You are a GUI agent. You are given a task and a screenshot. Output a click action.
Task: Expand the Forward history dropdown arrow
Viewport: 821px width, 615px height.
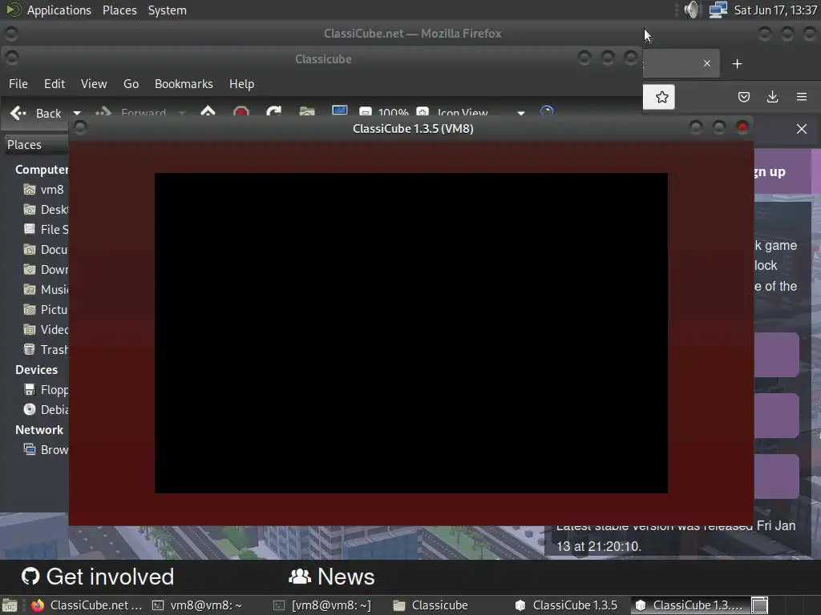coord(182,112)
